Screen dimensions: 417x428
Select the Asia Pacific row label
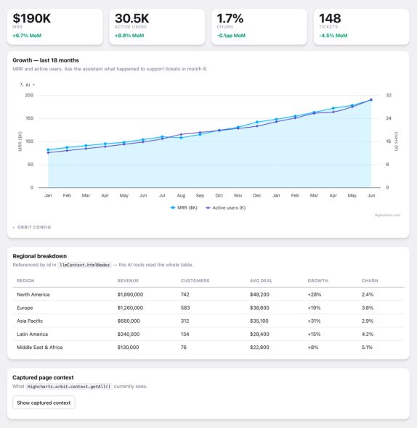point(30,321)
